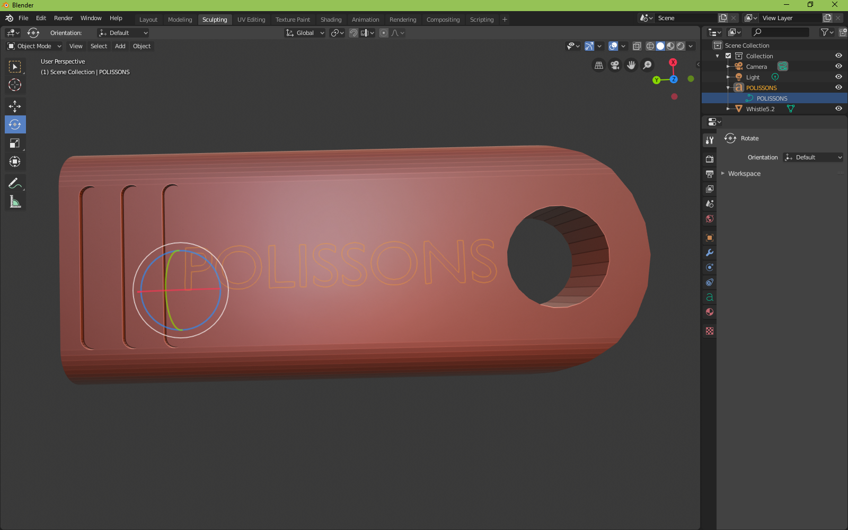Open the View Layer properties tab
Image resolution: width=848 pixels, height=530 pixels.
[710, 188]
